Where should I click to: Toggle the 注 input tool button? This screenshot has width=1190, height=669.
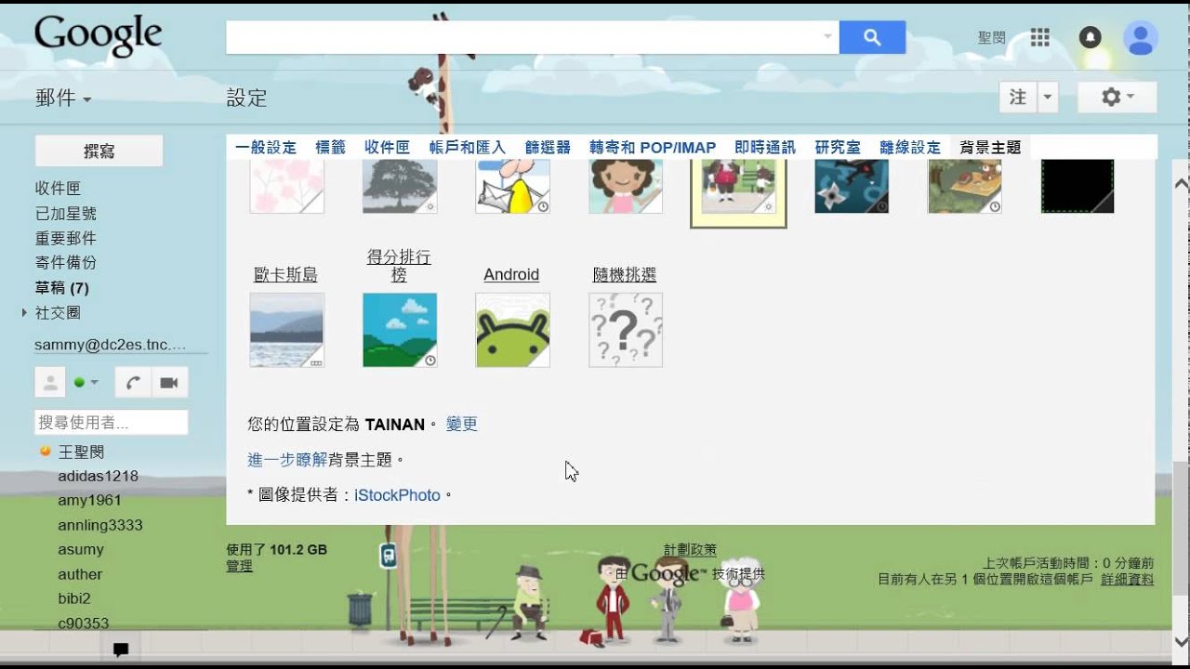click(x=1018, y=97)
